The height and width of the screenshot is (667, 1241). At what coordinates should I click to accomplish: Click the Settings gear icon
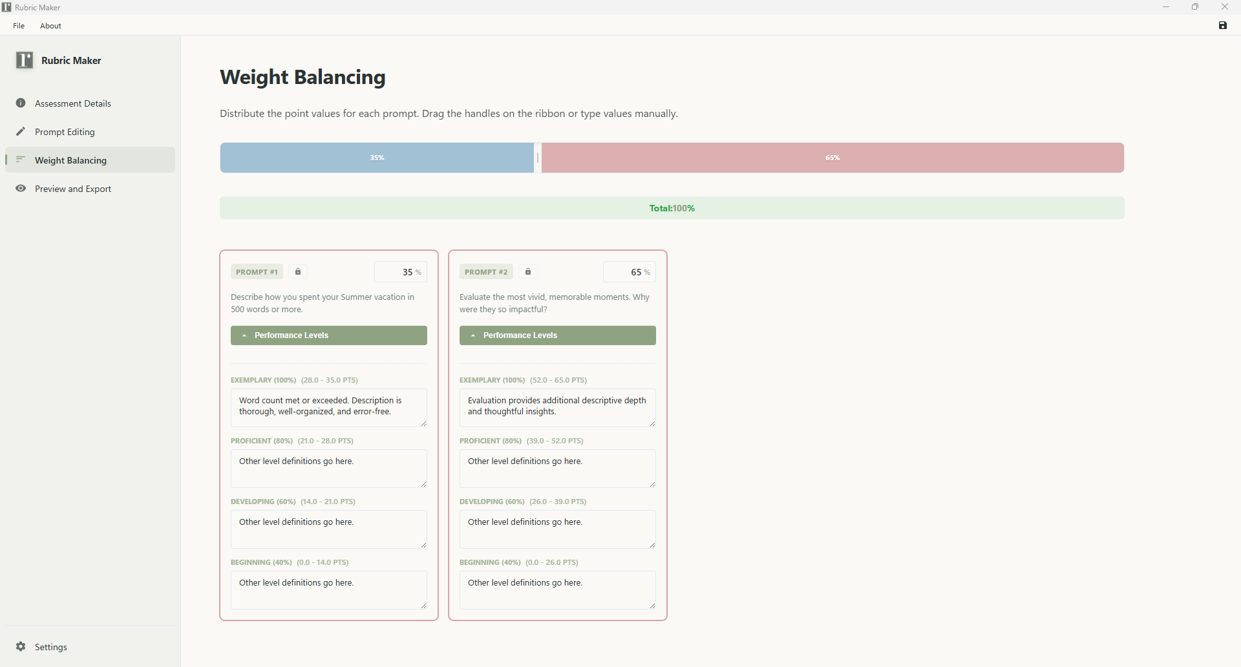[21, 646]
